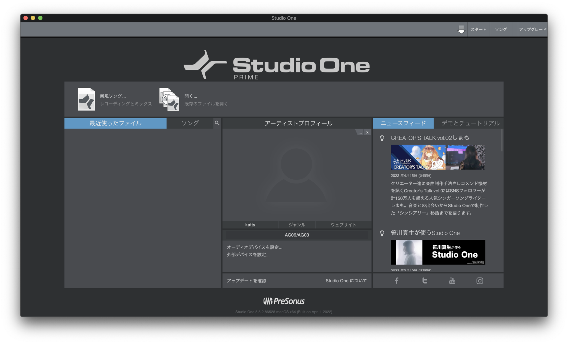Open the YouTube icon link
568x344 pixels.
point(452,280)
